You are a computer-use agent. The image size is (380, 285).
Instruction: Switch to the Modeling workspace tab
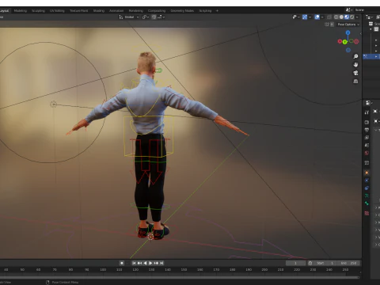coord(21,11)
